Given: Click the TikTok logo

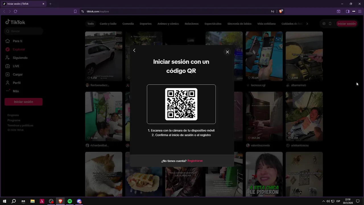Looking at the screenshot, I should click(x=15, y=22).
